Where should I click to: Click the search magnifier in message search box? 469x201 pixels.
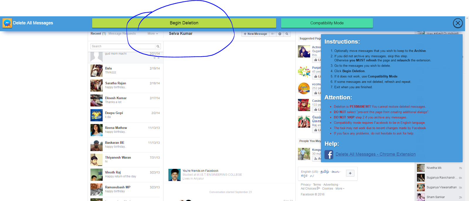point(158,46)
